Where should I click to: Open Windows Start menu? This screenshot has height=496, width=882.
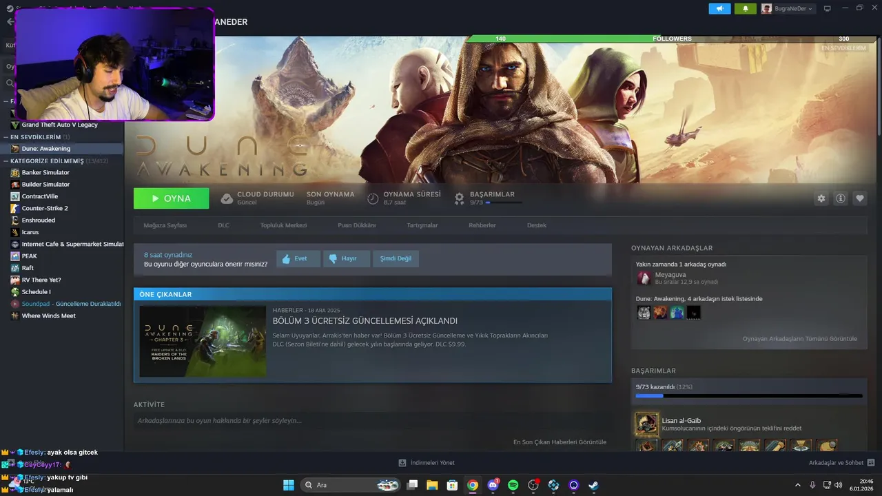[x=288, y=485]
